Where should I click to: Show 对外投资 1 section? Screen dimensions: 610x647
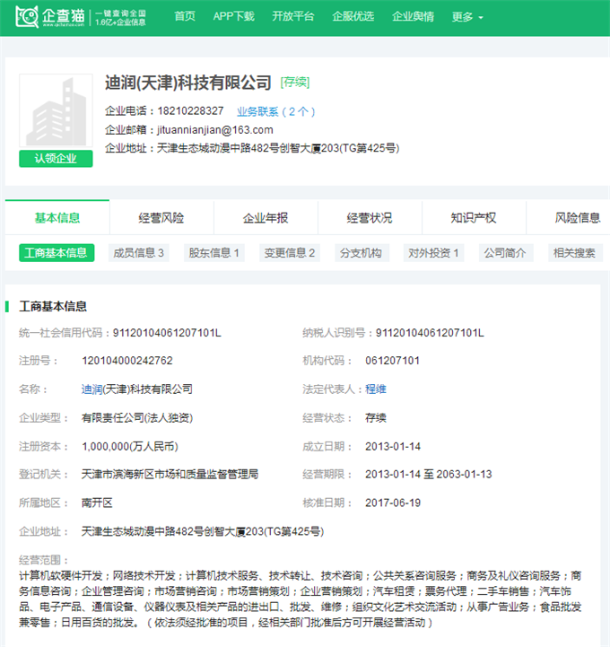click(433, 252)
